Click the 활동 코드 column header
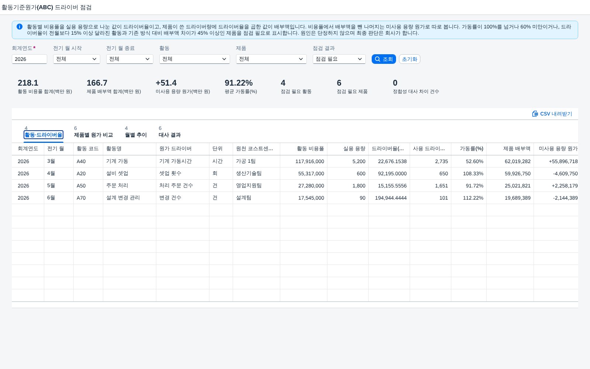The height and width of the screenshot is (369, 590). point(88,149)
